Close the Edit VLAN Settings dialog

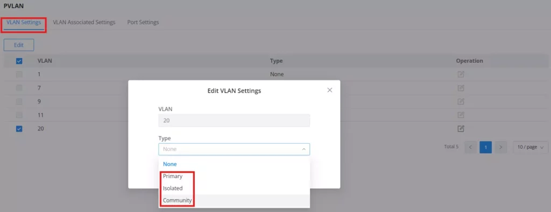click(x=330, y=90)
